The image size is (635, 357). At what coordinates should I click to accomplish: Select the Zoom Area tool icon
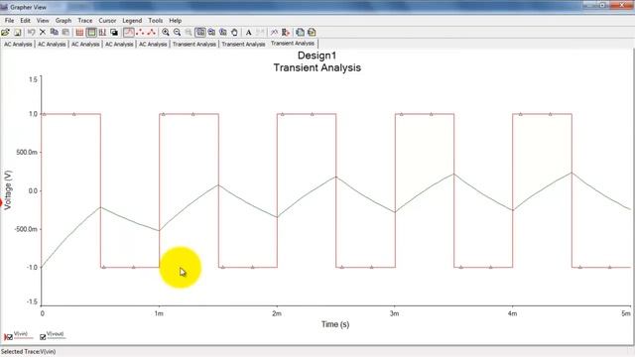pyautogui.click(x=200, y=33)
